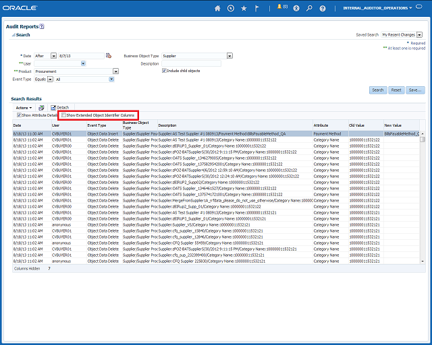The width and height of the screenshot is (432, 345).
Task: Click the Columns Hidden count 7
Action: coord(49,268)
